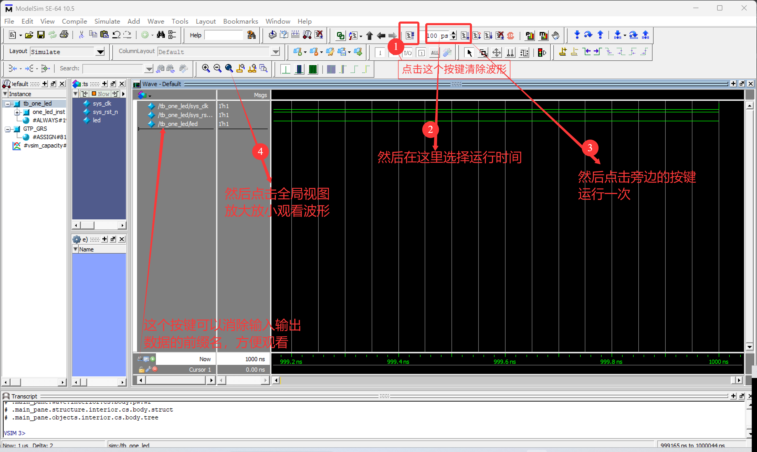
Task: Click the Run simulation button
Action: point(465,35)
